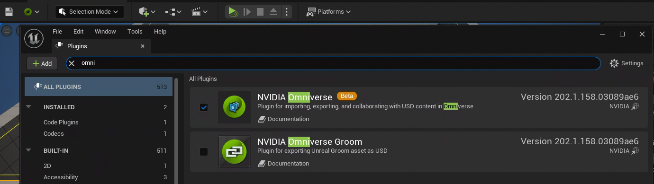Open NVIDIA vendor link for Omniverse plugin

pos(624,107)
